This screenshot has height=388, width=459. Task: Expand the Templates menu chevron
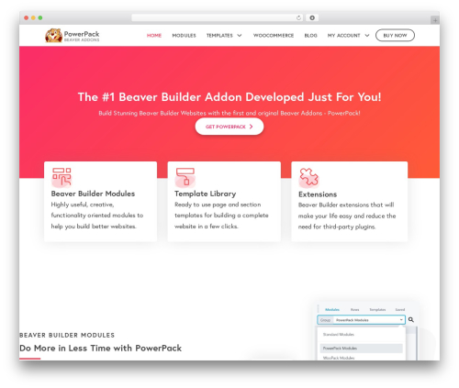pyautogui.click(x=240, y=36)
